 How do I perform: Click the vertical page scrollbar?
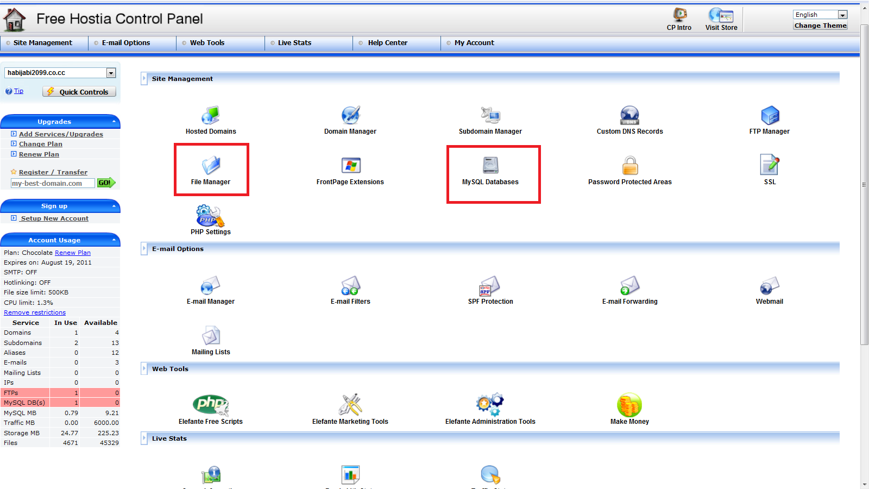[864, 185]
